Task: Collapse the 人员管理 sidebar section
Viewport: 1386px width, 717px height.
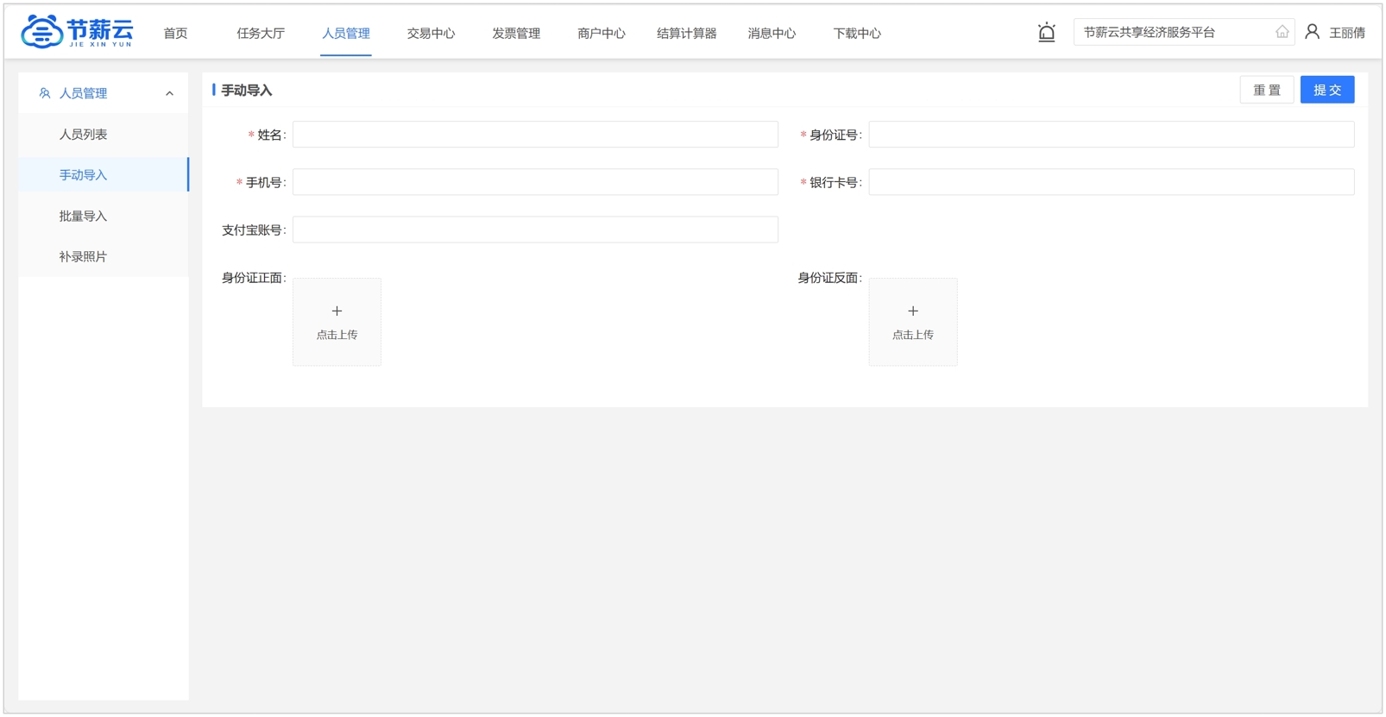Action: coord(169,93)
